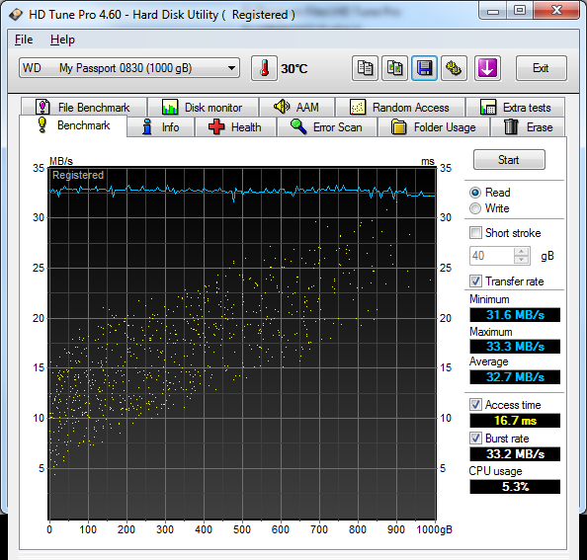Uncheck the Transfer rate checkbox

475,280
